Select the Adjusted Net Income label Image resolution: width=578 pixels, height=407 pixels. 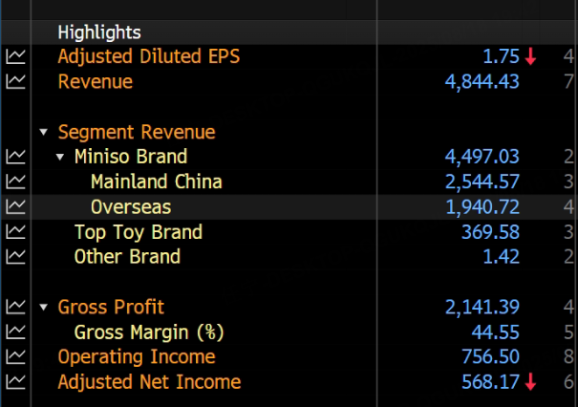(149, 382)
